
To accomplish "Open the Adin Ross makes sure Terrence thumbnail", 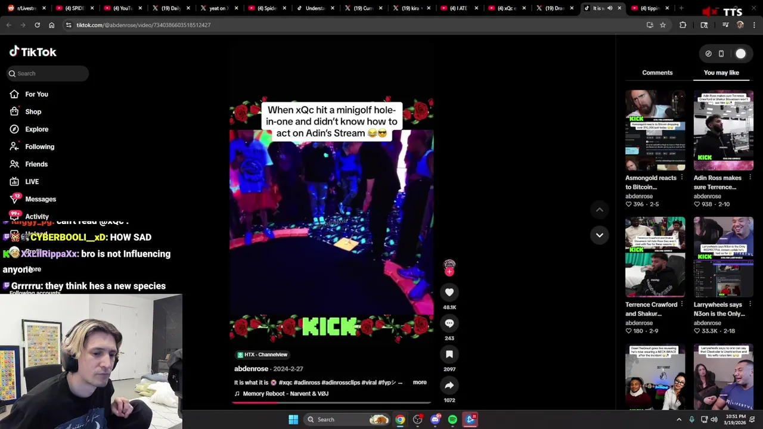I will 724,130.
